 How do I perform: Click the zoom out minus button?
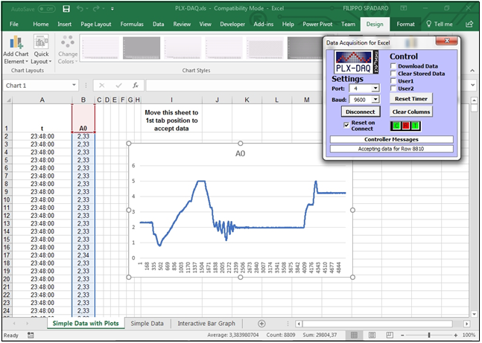point(402,336)
